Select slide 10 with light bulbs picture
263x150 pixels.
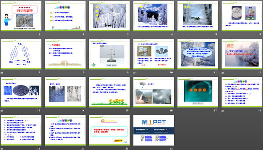154,54
